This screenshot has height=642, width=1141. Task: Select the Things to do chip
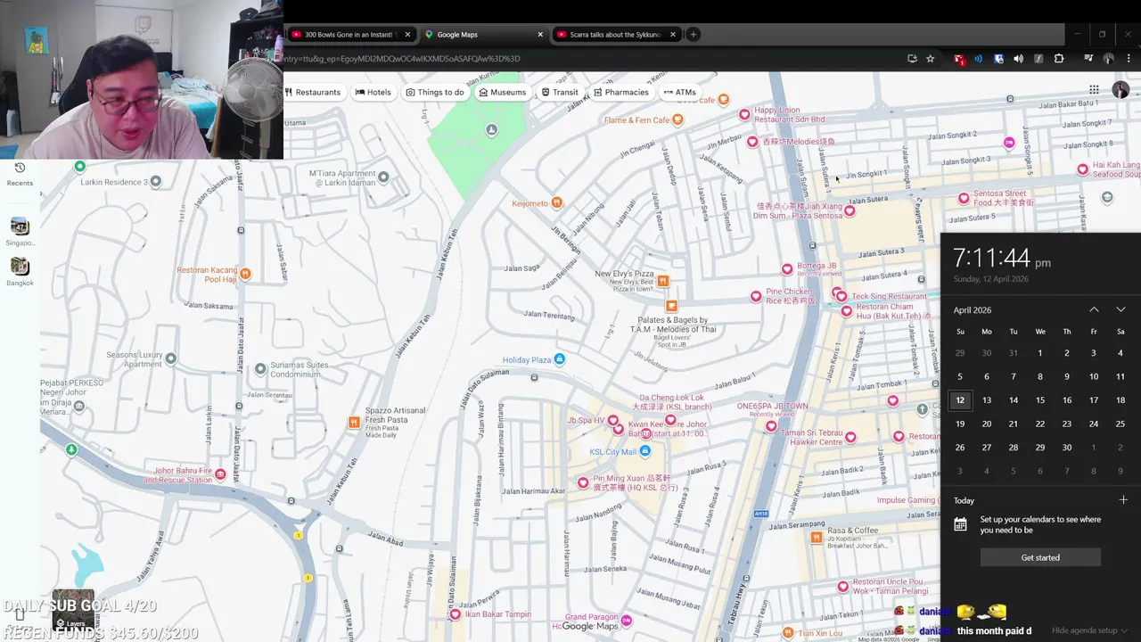click(435, 92)
